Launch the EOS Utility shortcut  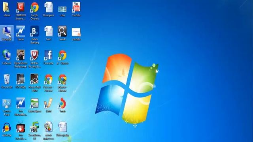click(21, 79)
